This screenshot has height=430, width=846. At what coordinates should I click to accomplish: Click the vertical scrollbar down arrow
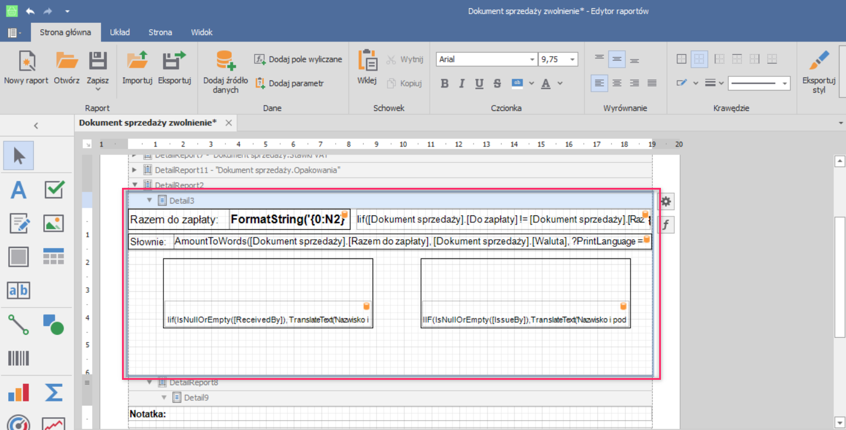click(x=840, y=422)
